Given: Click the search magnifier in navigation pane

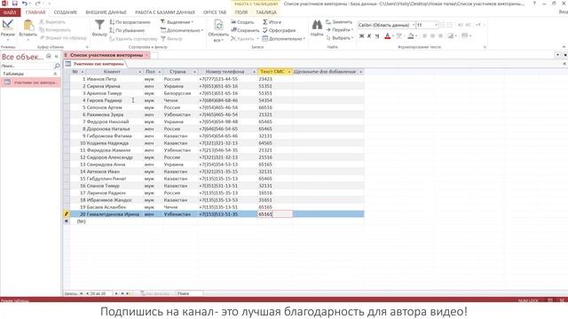Looking at the screenshot, I should (x=57, y=66).
